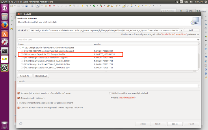Open the Available Software Sites link
This screenshot has width=208, height=130.
click(174, 34)
